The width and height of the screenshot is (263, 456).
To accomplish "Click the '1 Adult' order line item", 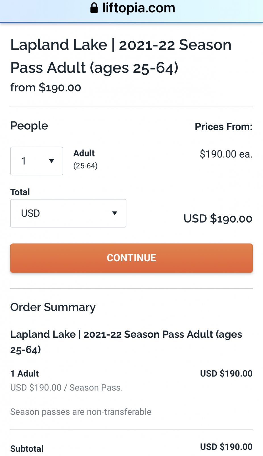I will click(25, 373).
